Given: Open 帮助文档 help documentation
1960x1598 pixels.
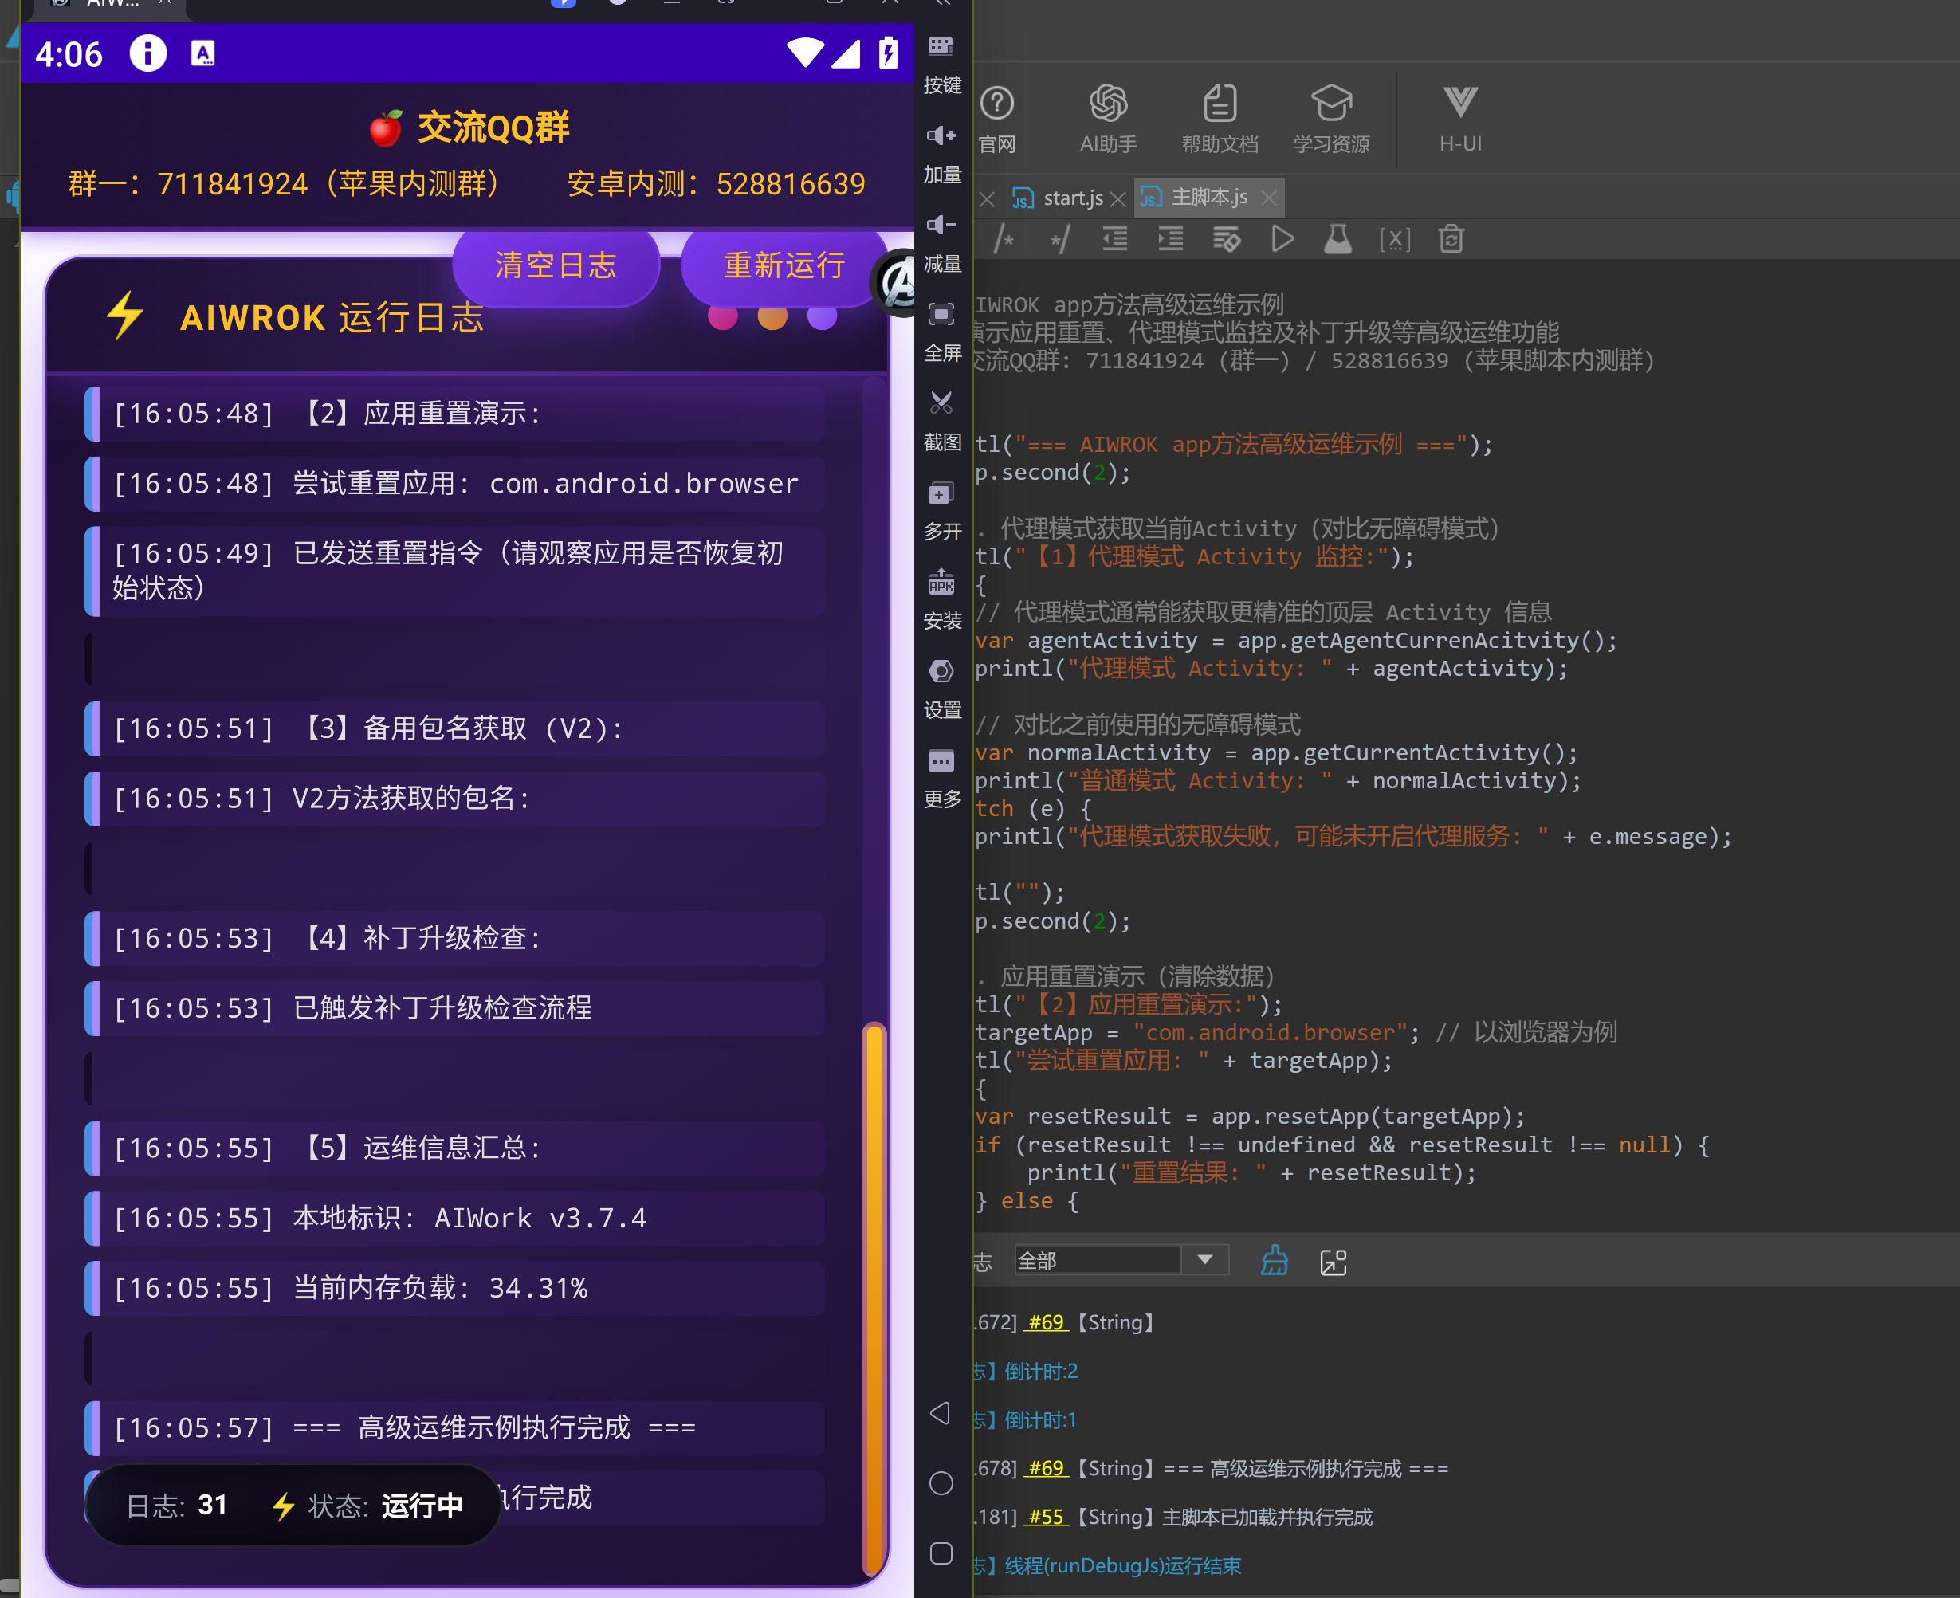Looking at the screenshot, I should (x=1220, y=119).
